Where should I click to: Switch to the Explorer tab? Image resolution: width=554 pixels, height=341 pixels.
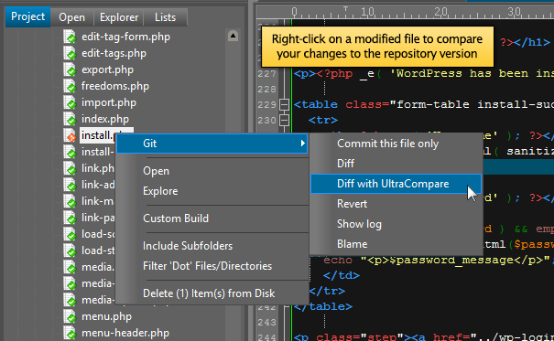119,17
